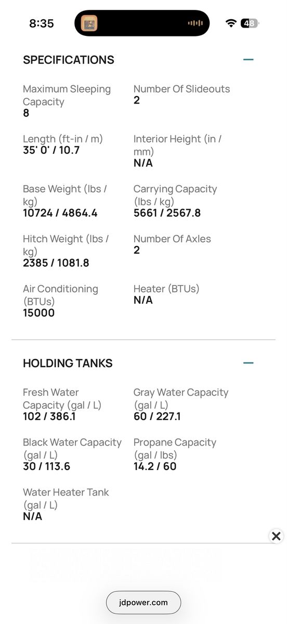Tap the Propane Capacity value 14.2 / 60
Image resolution: width=287 pixels, height=624 pixels.
click(155, 466)
